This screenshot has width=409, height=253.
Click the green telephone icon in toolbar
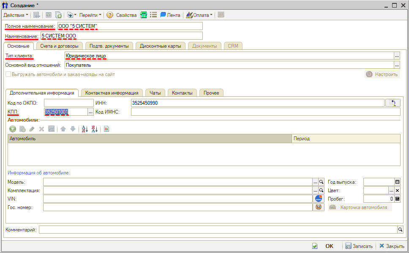(x=144, y=15)
